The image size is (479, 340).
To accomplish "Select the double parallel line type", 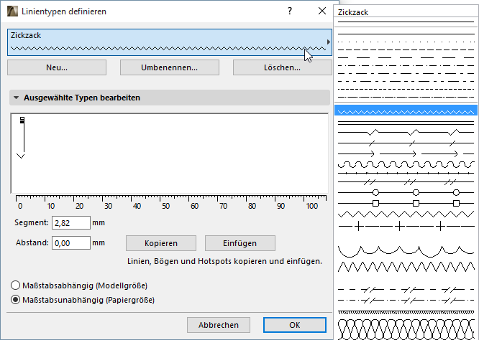I will pos(406,123).
